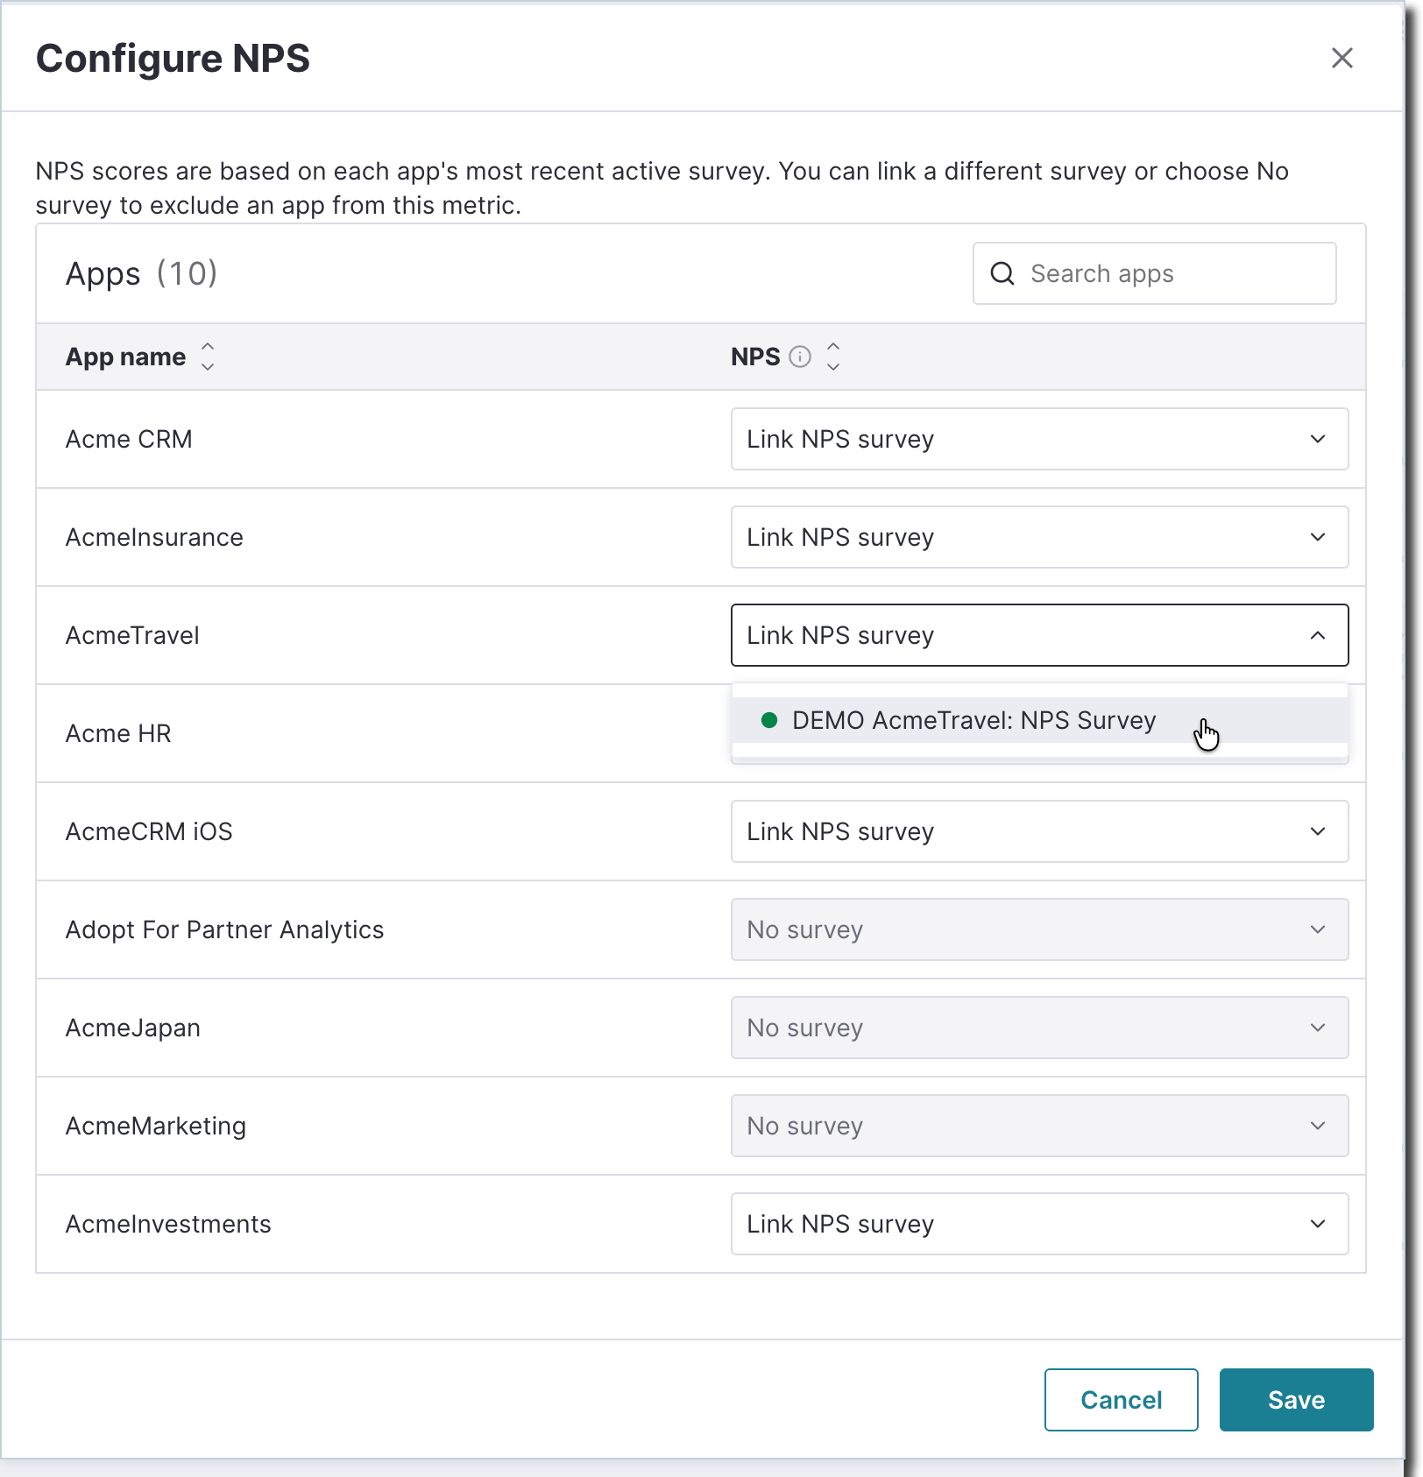
Task: Click the NPS column header label
Action: (x=755, y=357)
